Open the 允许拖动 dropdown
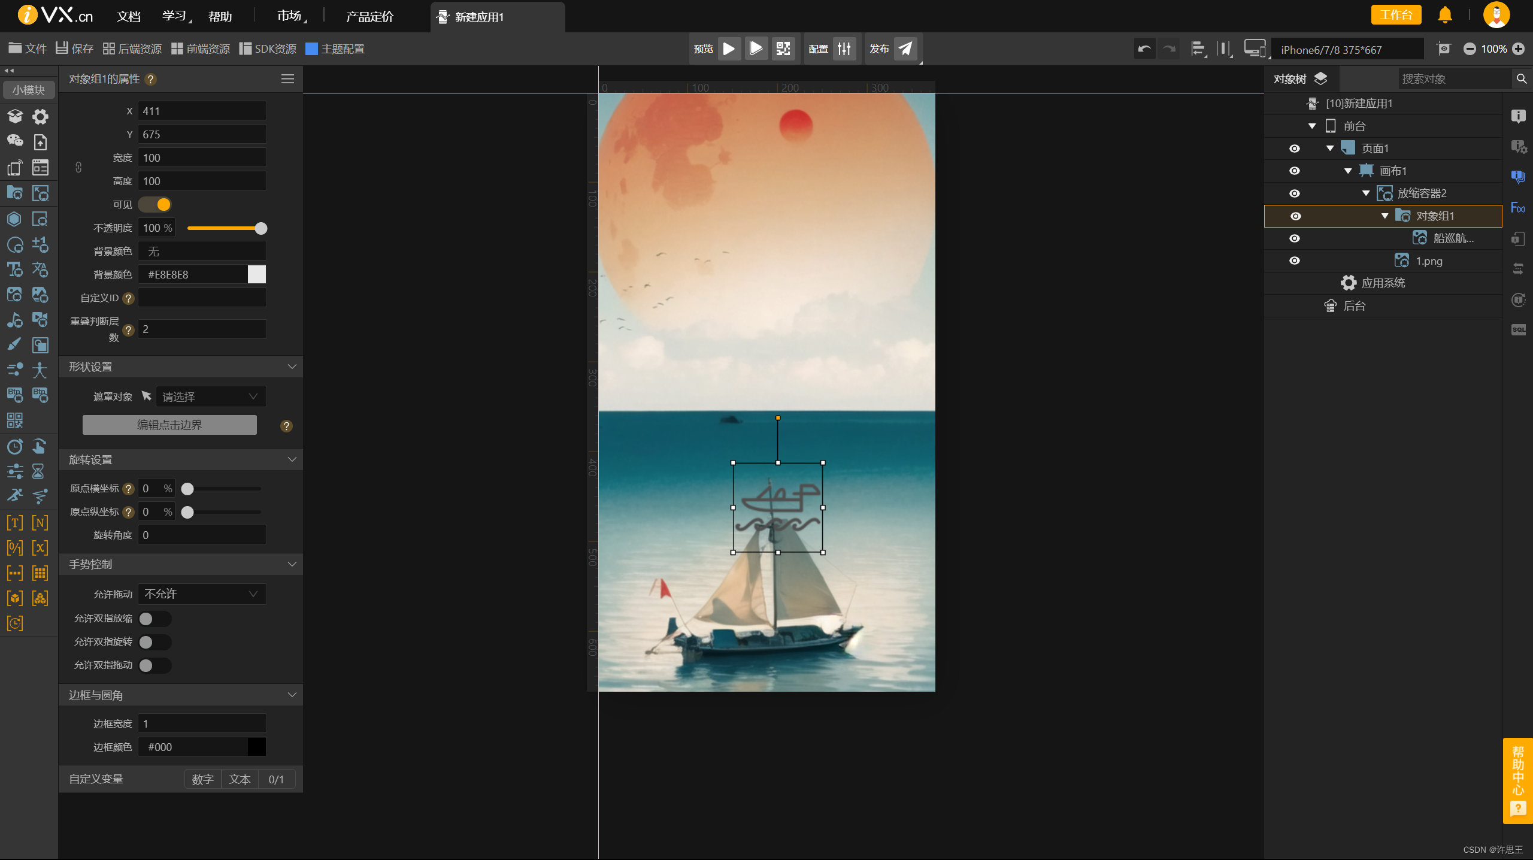Viewport: 1533px width, 860px height. pyautogui.click(x=202, y=594)
